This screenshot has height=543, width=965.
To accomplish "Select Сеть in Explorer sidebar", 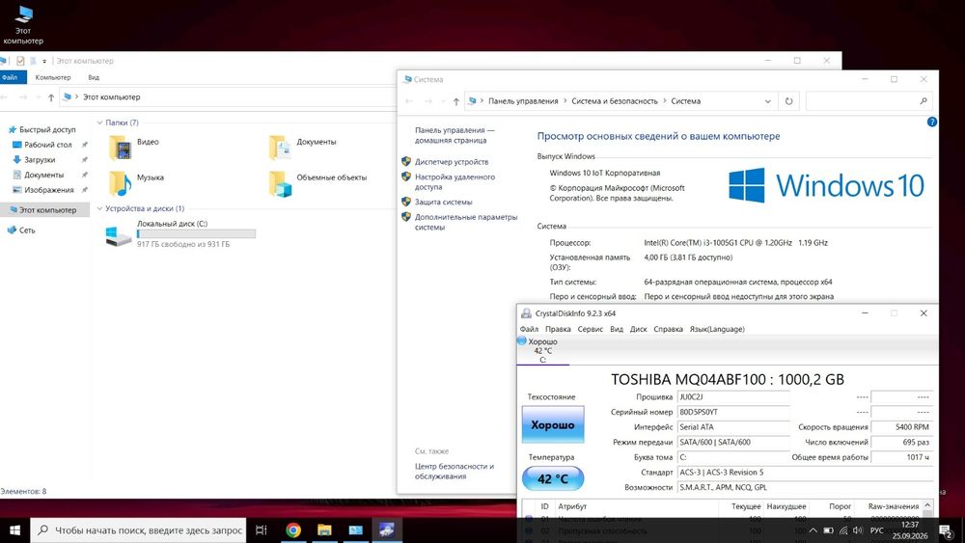I will pos(21,230).
